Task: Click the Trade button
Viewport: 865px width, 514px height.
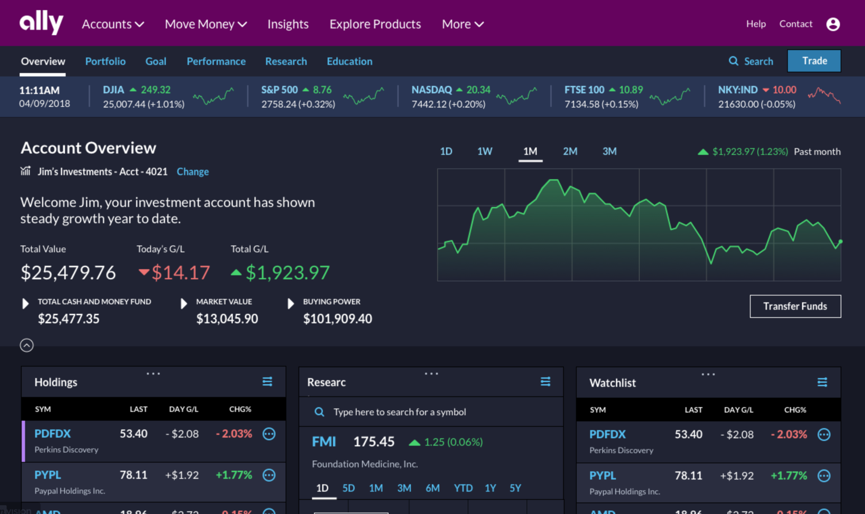Action: 814,61
